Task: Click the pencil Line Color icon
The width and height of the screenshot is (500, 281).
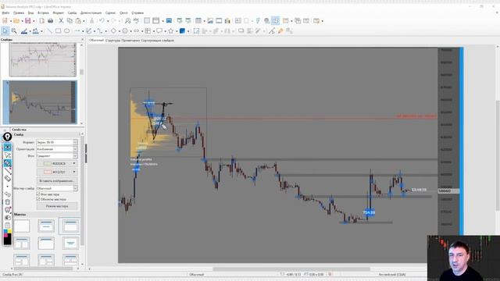Action: [24, 31]
